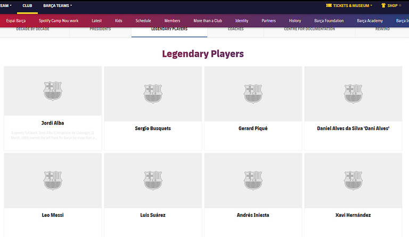This screenshot has width=409, height=237.
Task: Click the crest placeholder image on Leo Messi's card
Action: coord(53,181)
